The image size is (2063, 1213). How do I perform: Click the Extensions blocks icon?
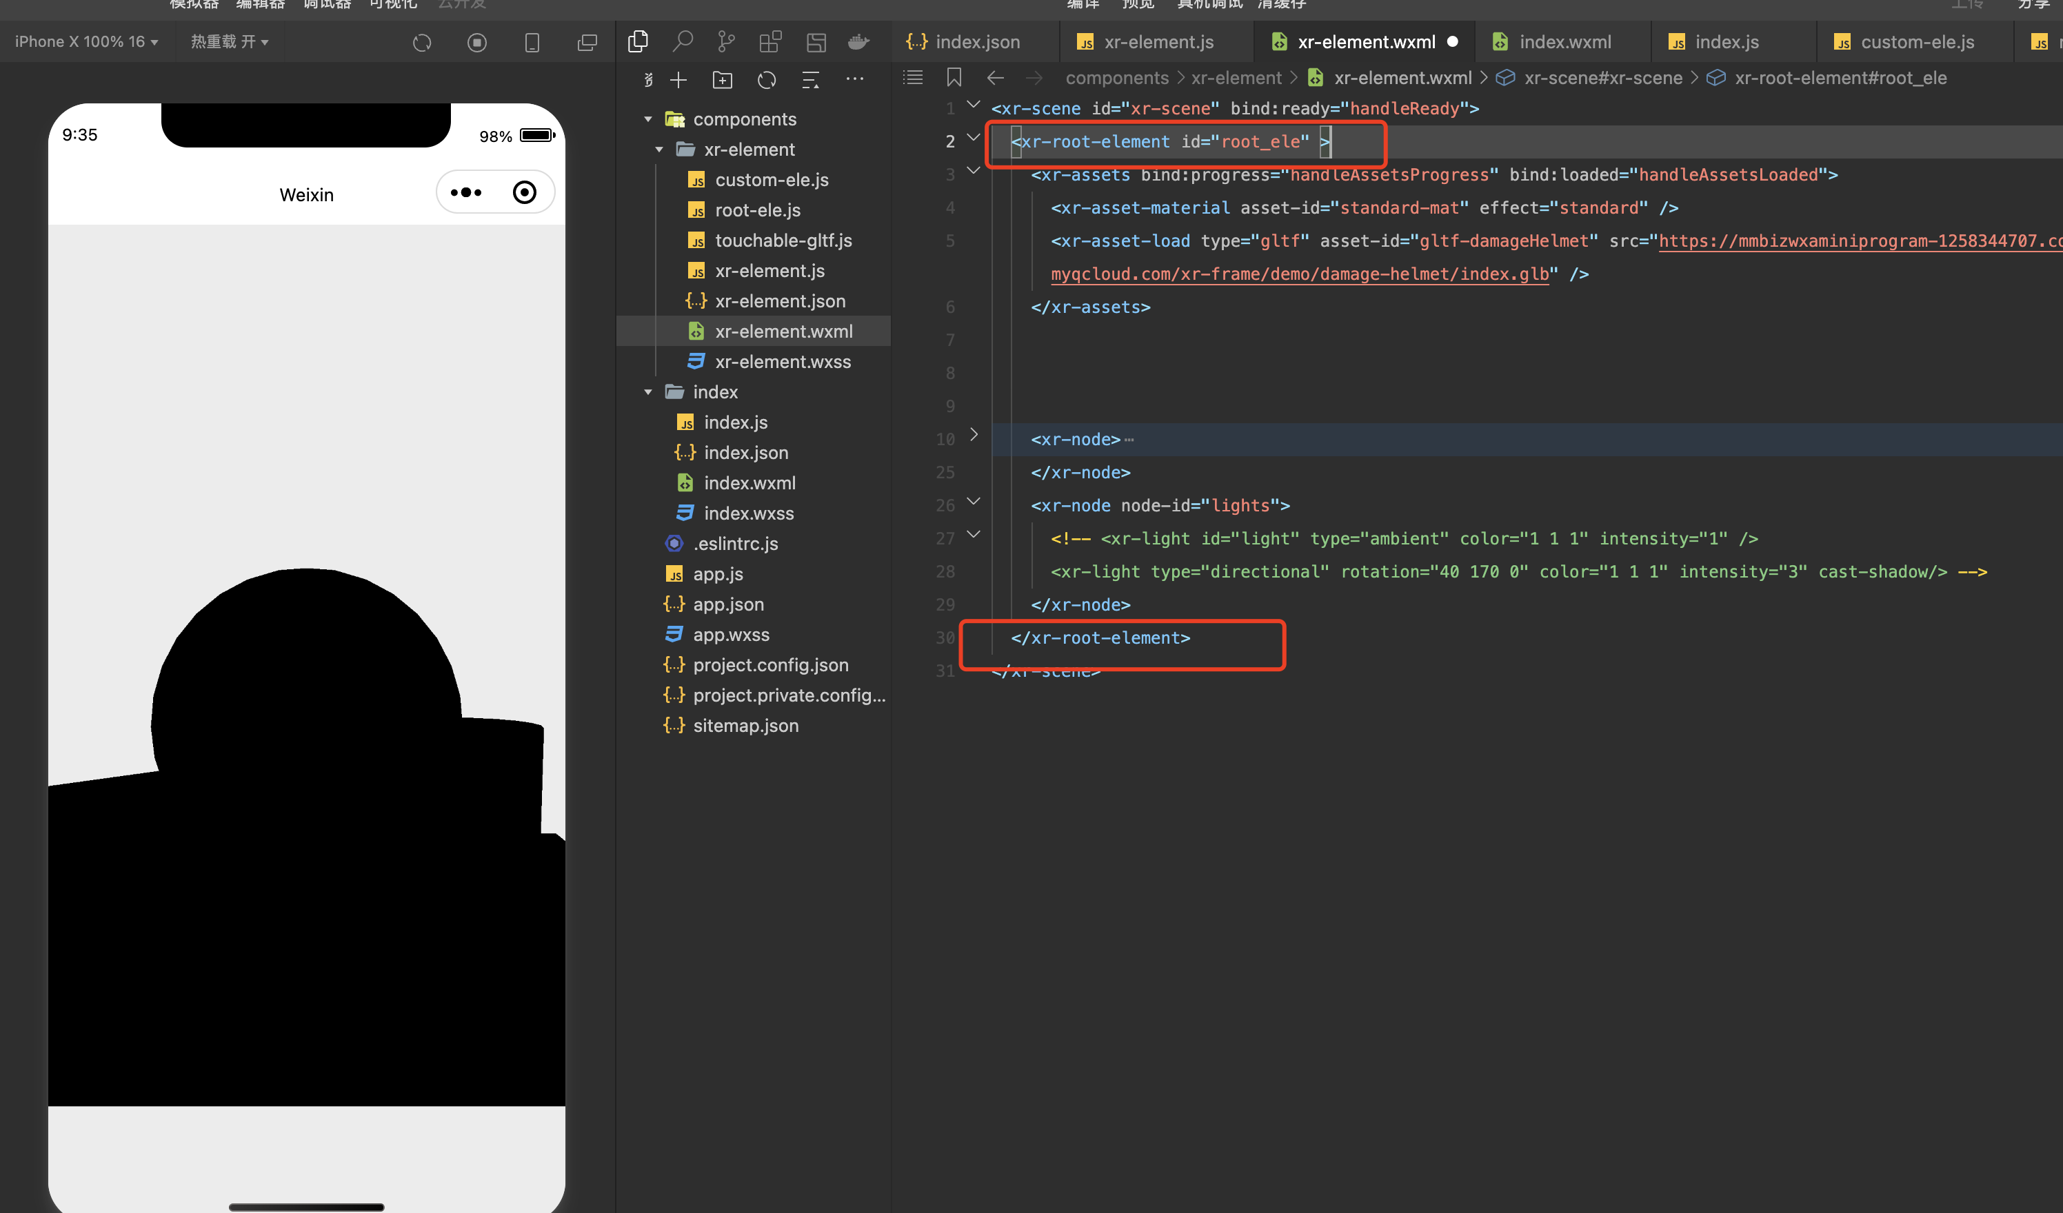770,42
